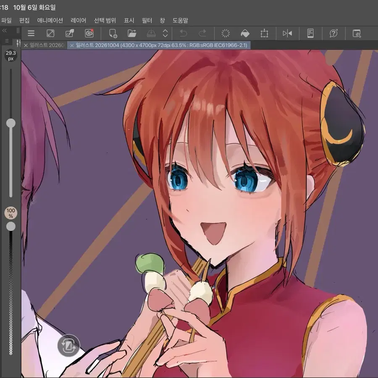Screen dimensions: 378x378
Task: Open the 선택 범위 menu
Action: [x=105, y=20]
